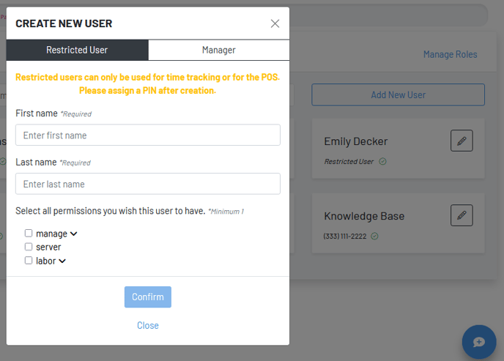Expand the labor permissions chevron
This screenshot has width=504, height=361.
click(62, 261)
